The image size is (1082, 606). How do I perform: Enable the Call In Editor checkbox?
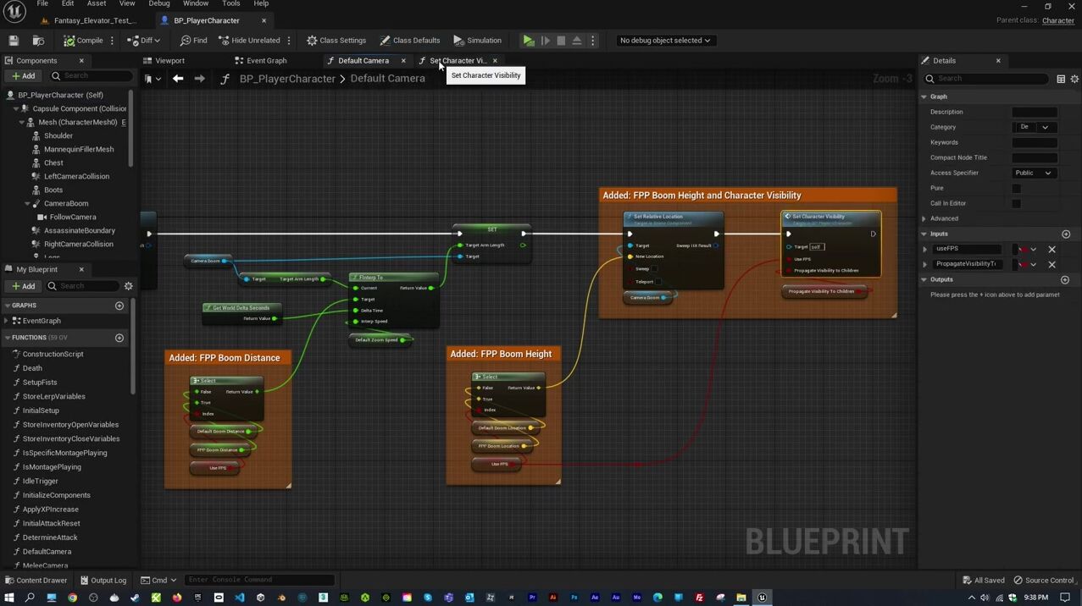click(1016, 204)
